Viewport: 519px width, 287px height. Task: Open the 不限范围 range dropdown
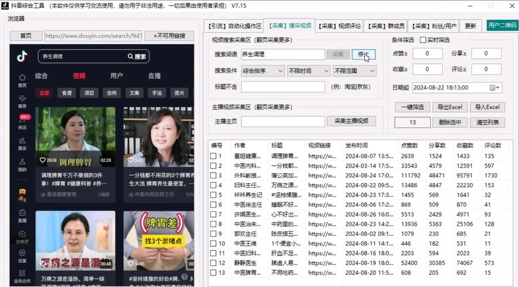pos(355,71)
